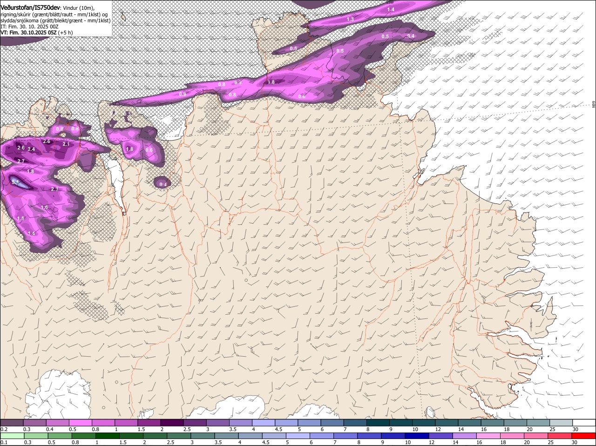Click the 2.4 snowfall value label
Image resolution: width=596 pixels, height=446 pixels.
pyautogui.click(x=31, y=149)
